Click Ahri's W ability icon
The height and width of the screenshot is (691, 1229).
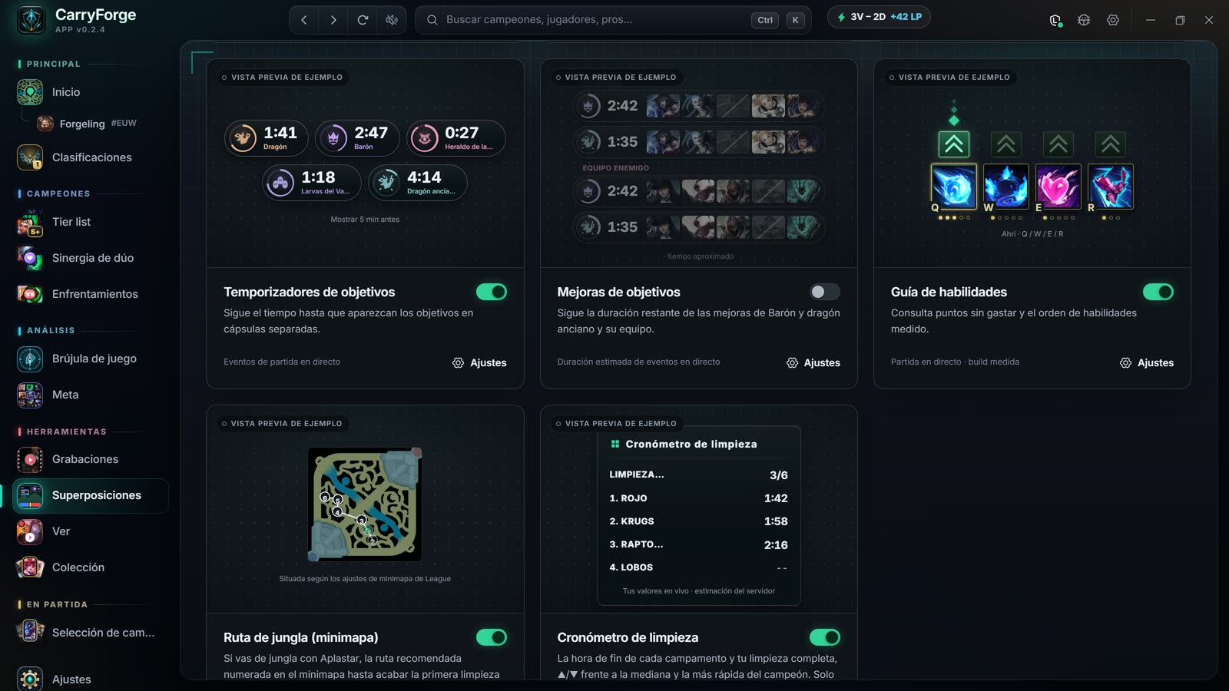[1006, 187]
